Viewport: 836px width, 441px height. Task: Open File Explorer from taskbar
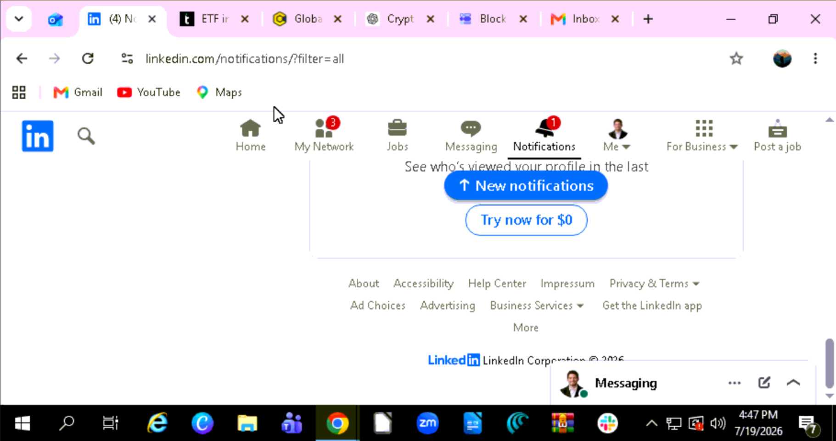[x=247, y=423]
